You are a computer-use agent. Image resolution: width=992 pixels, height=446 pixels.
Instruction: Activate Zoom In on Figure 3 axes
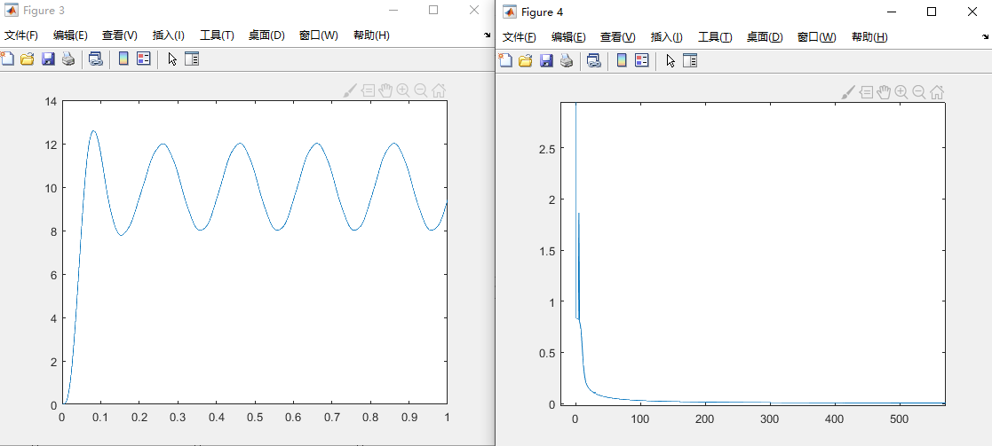(403, 91)
